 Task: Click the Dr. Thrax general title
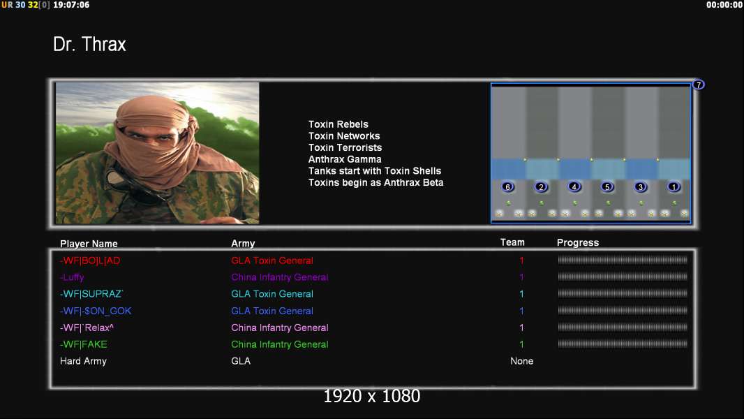pyautogui.click(x=89, y=44)
